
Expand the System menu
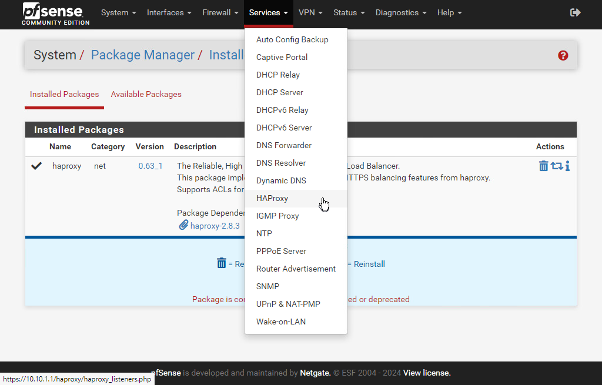(x=118, y=13)
